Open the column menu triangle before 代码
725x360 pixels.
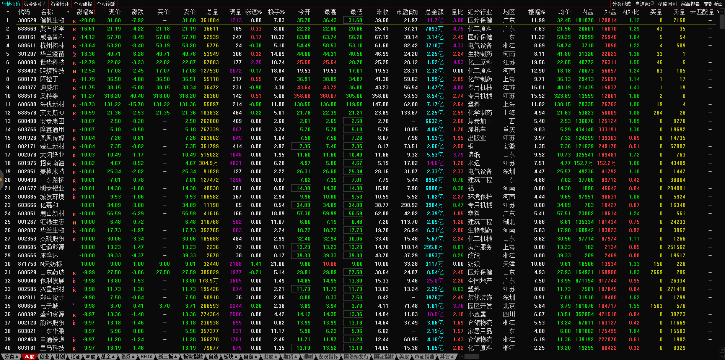[7, 12]
